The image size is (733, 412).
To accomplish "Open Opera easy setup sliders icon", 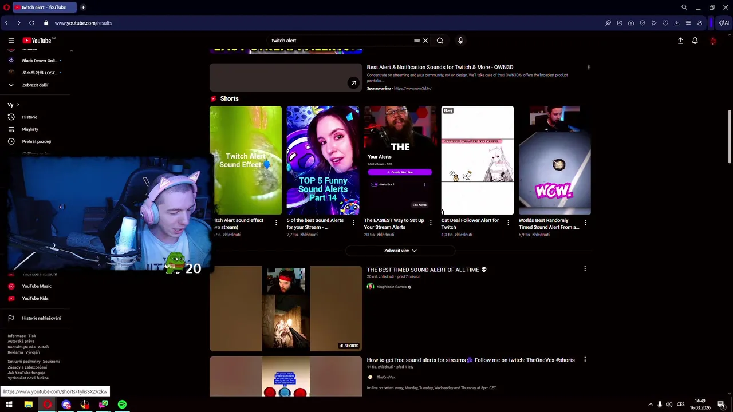I will tap(688, 23).
